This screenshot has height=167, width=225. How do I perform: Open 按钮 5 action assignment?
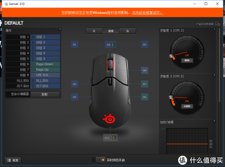coord(45,59)
